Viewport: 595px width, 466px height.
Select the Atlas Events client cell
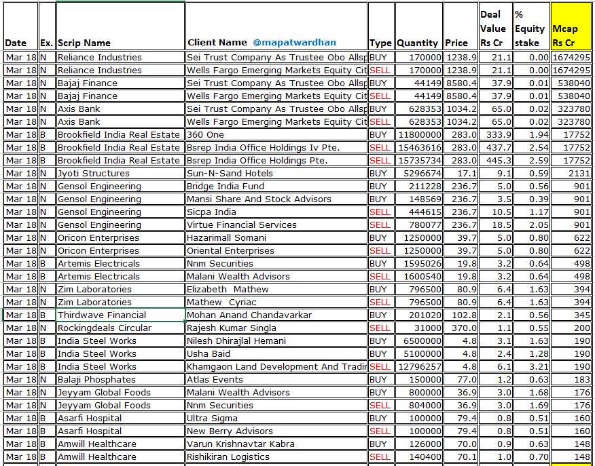click(276, 380)
